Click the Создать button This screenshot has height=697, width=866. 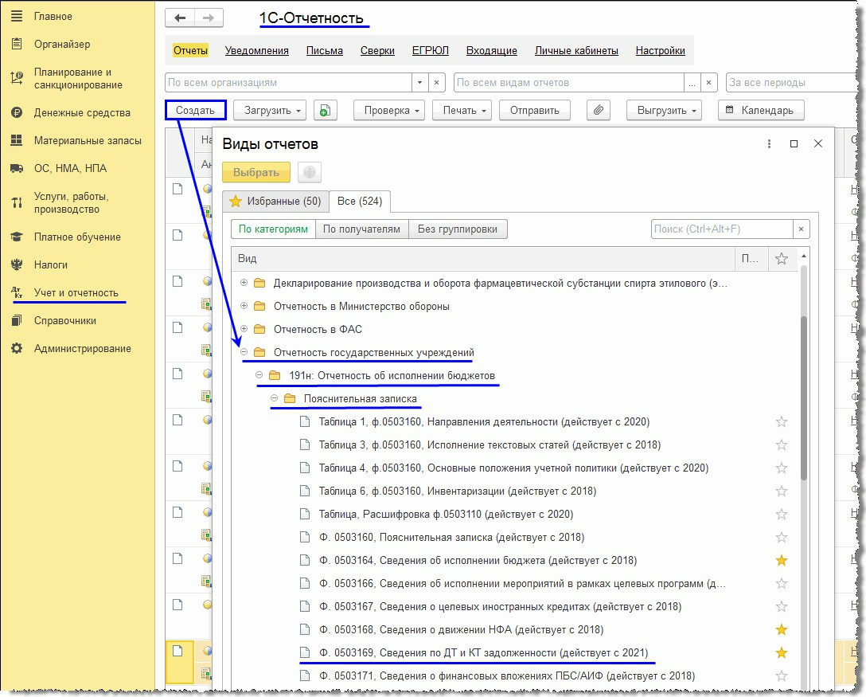coord(195,110)
